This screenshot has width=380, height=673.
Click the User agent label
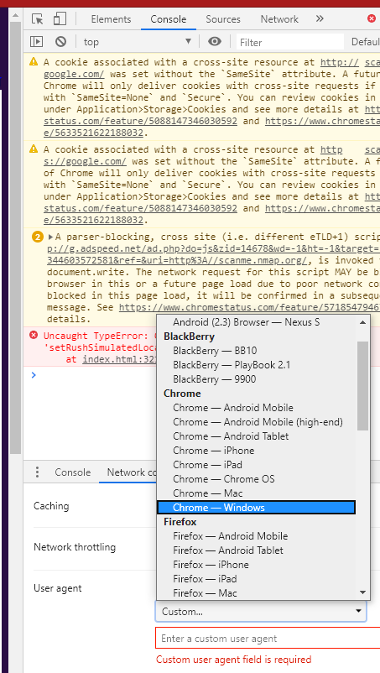click(x=58, y=587)
